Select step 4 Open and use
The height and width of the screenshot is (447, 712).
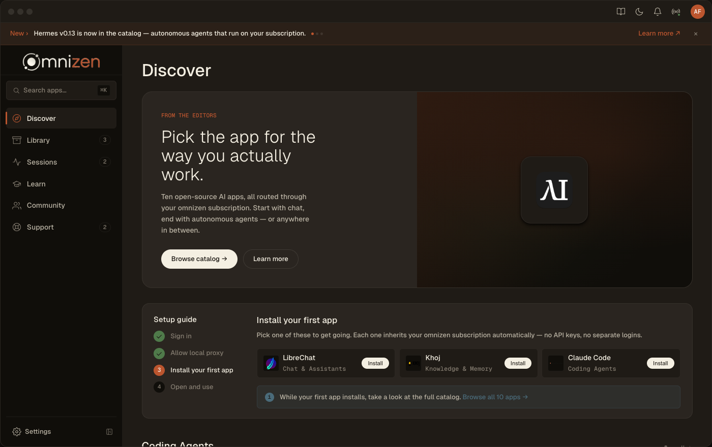point(184,387)
